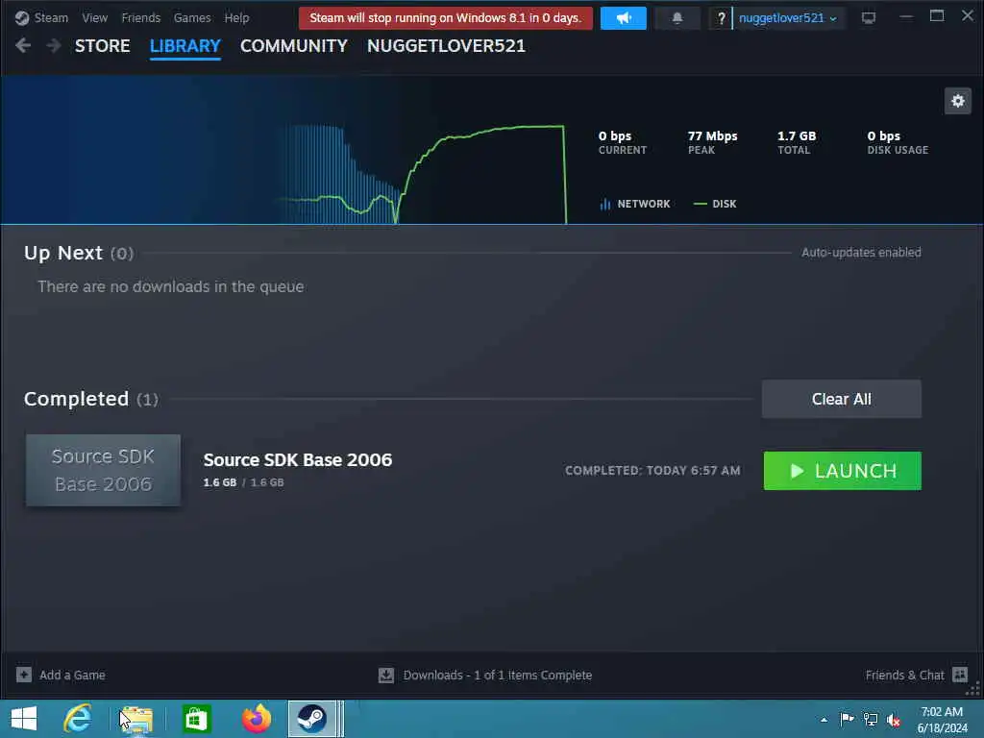Click the Add a Game plus icon
984x738 pixels.
(24, 675)
